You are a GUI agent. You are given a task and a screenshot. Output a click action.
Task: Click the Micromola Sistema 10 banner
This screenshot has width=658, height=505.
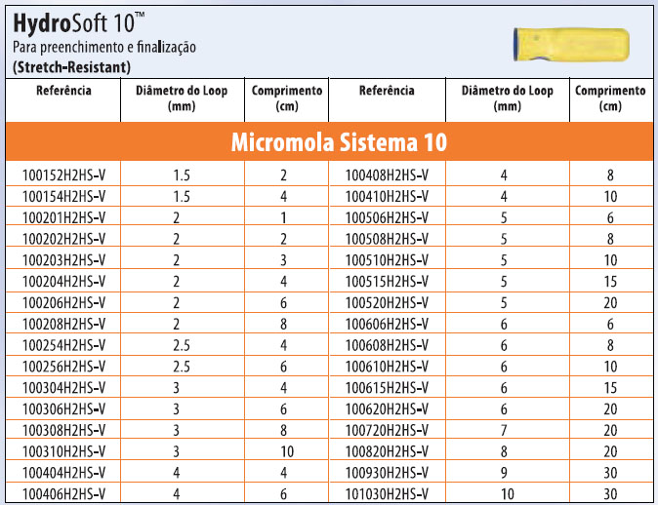[x=329, y=141]
